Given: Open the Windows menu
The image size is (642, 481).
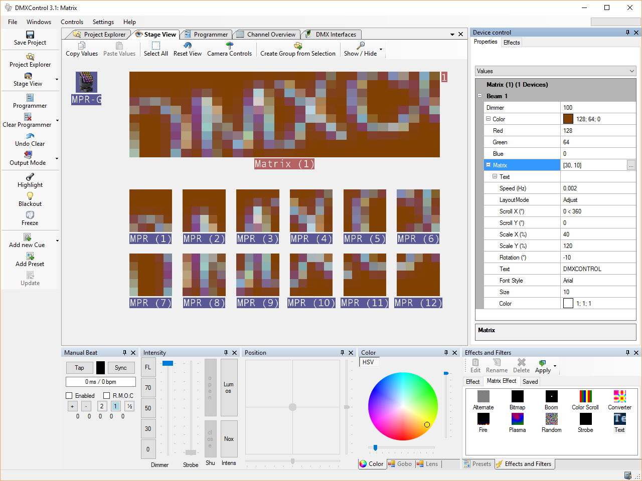Looking at the screenshot, I should click(x=39, y=22).
